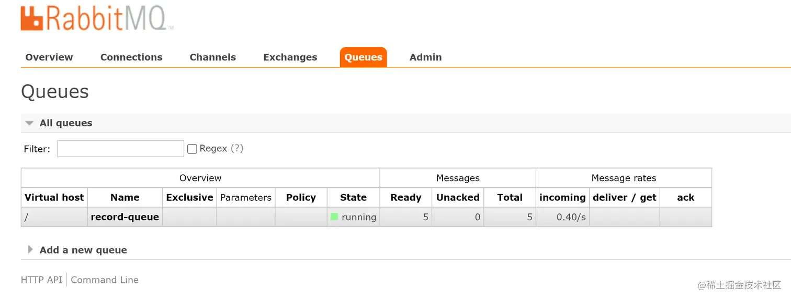Viewport: 791px width, 300px height.
Task: Sort by the State column header
Action: (x=353, y=197)
